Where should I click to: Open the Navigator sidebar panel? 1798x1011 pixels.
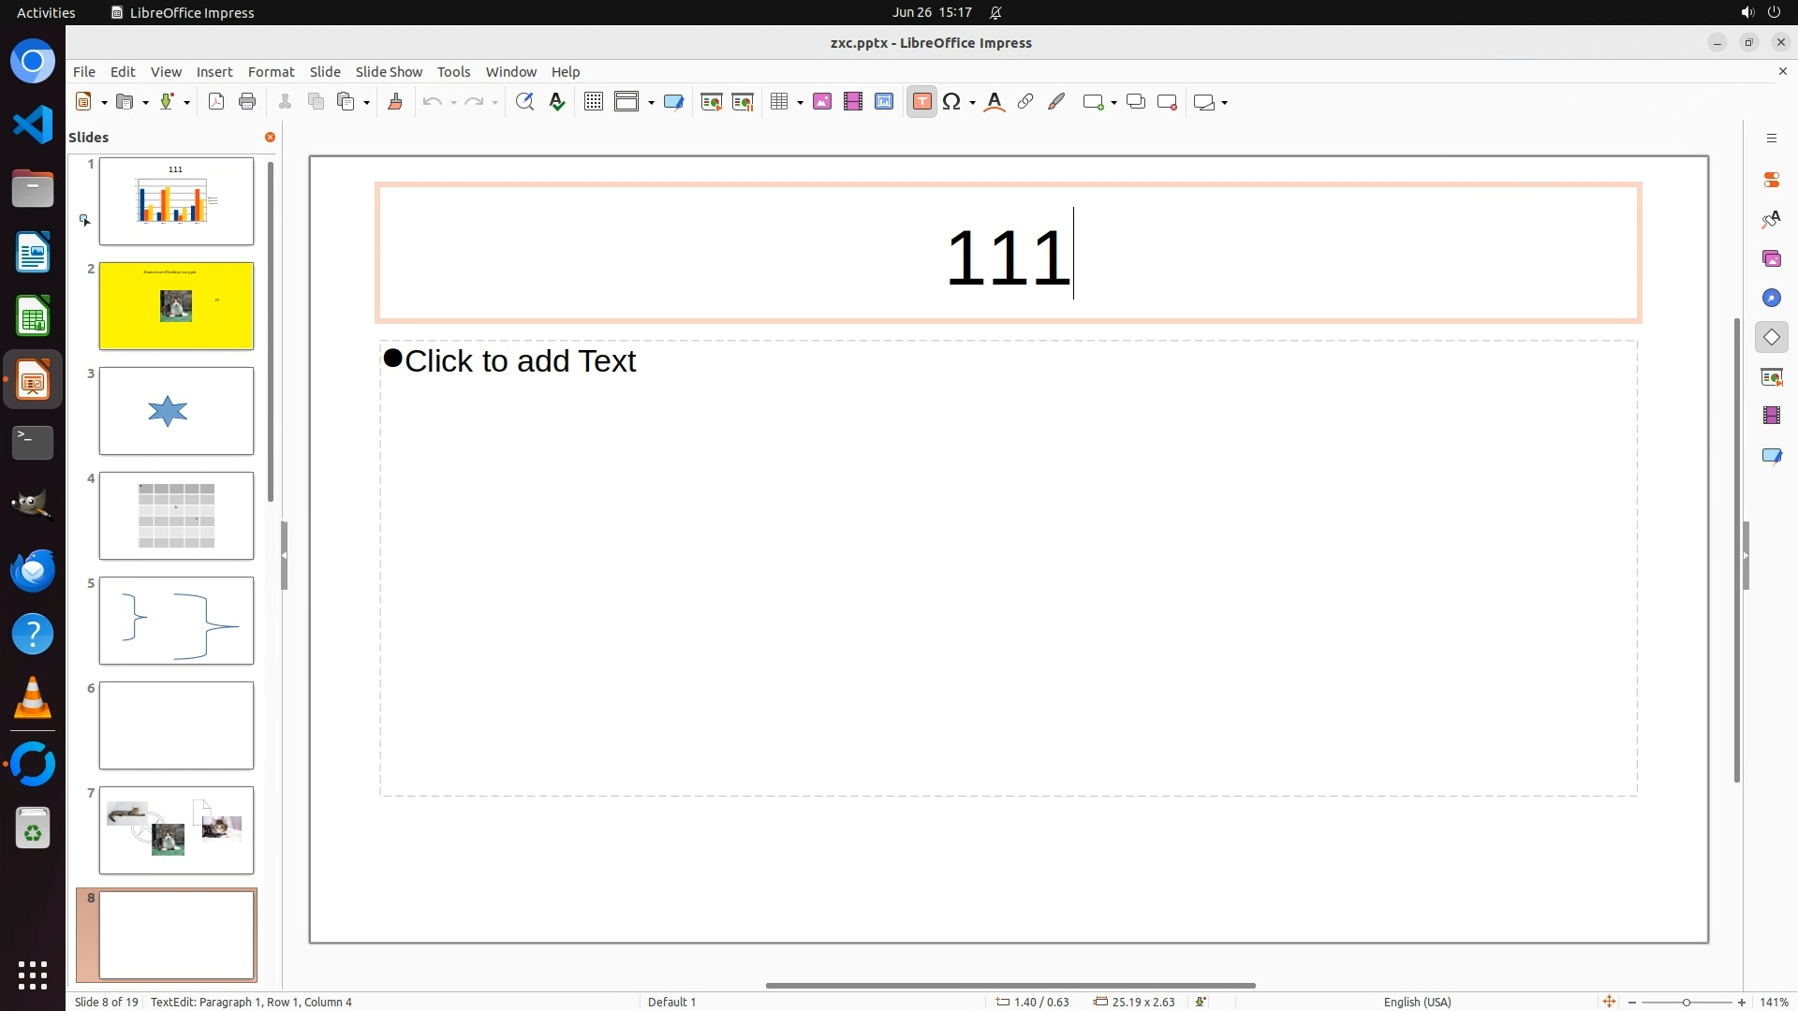(x=1771, y=298)
